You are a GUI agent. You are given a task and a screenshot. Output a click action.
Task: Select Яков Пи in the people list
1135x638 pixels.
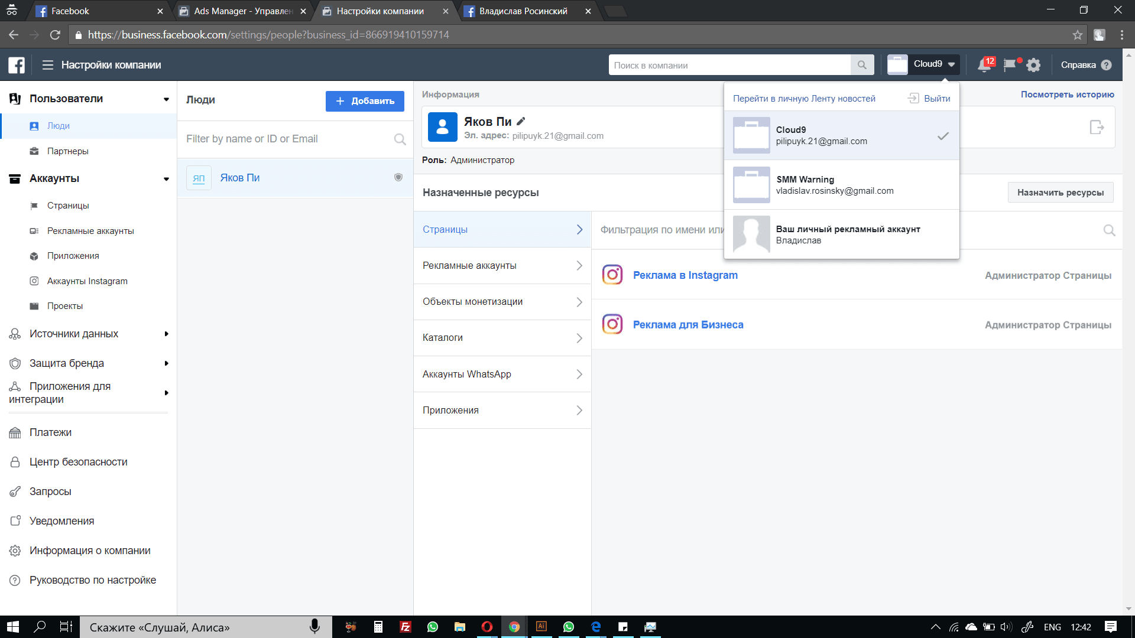click(x=295, y=178)
